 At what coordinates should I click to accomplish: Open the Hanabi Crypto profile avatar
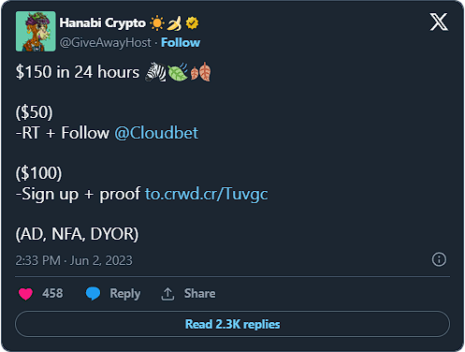click(x=36, y=32)
